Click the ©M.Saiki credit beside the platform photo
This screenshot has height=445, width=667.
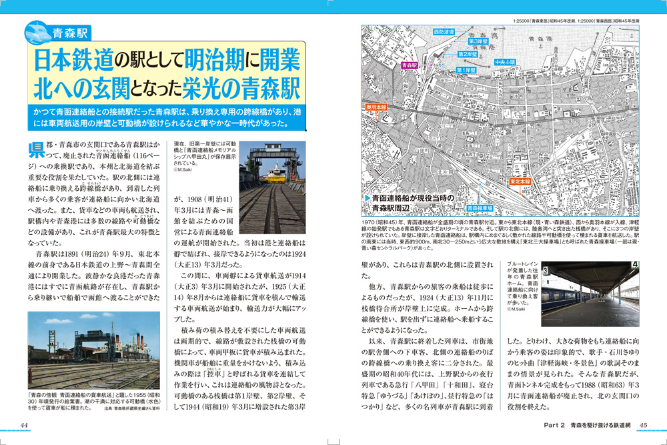[516, 310]
